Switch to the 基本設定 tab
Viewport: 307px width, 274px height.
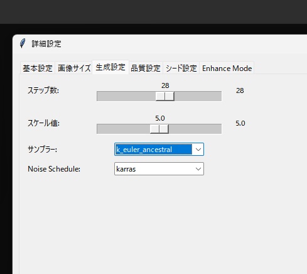click(x=38, y=68)
